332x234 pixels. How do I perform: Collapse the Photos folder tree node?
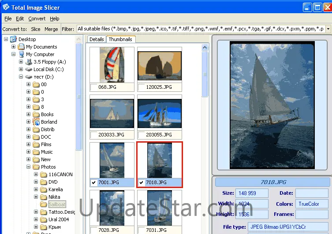click(x=29, y=167)
